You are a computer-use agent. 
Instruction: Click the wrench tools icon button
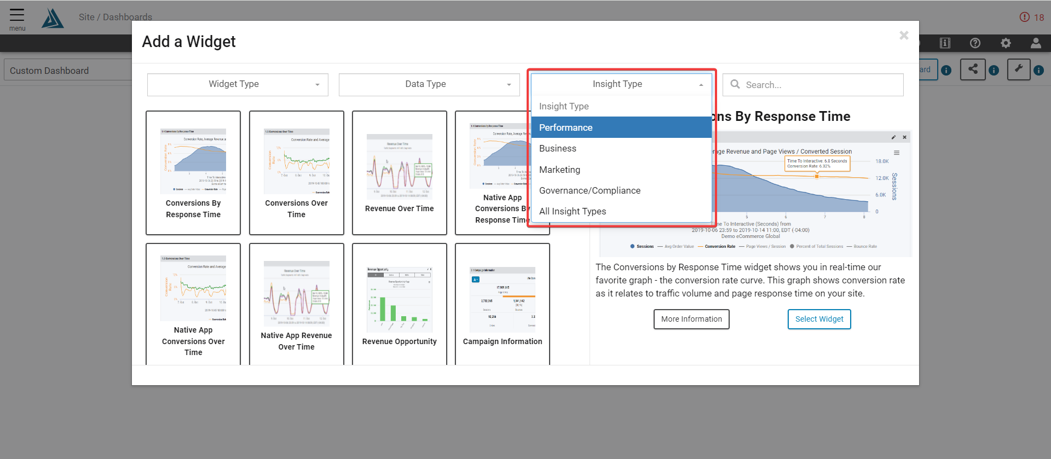pyautogui.click(x=1019, y=69)
